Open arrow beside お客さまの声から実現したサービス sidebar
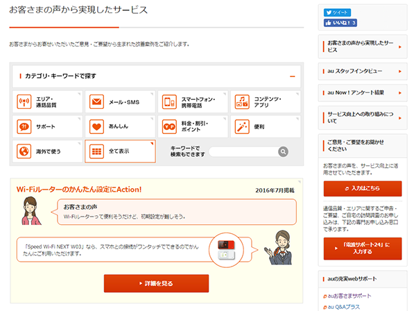This screenshot has height=311, width=416. [x=400, y=47]
